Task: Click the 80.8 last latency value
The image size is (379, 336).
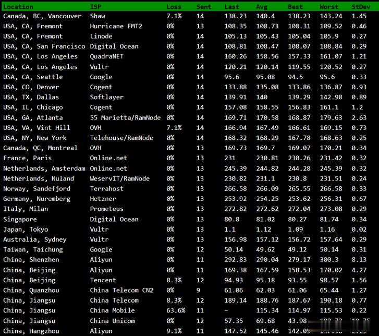Action: (x=231, y=220)
